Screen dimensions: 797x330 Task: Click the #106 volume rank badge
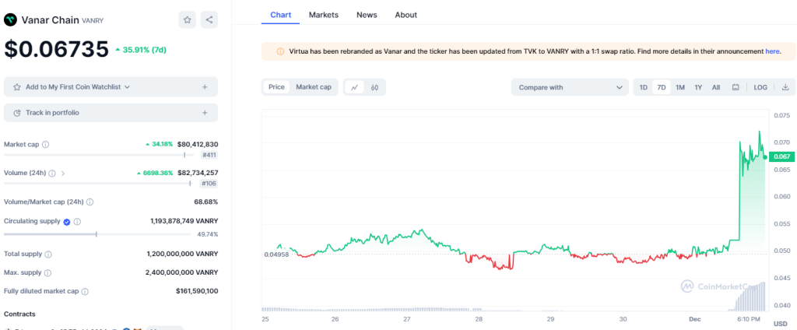coord(209,184)
